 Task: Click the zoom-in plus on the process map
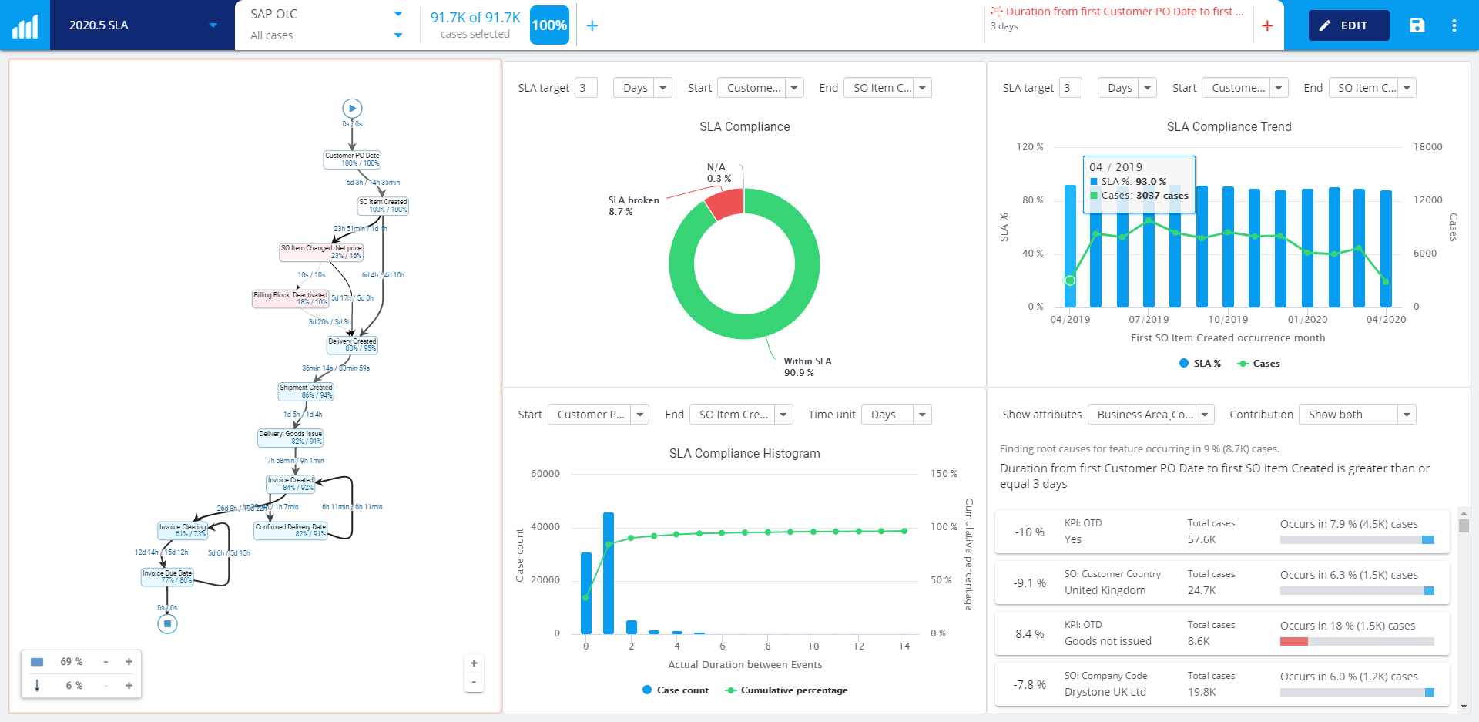click(x=474, y=663)
